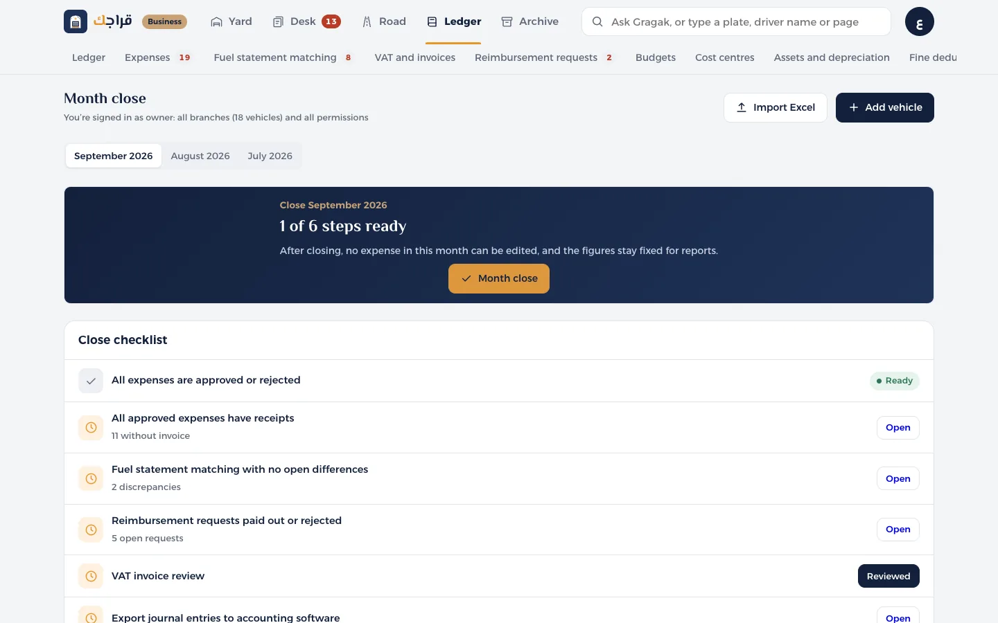Open the fuel statement discrepancies item
Viewport: 998px width, 623px height.
click(898, 478)
